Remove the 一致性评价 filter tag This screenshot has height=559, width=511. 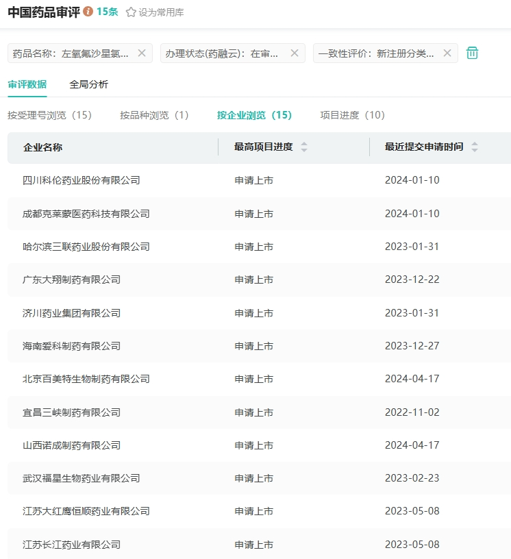pyautogui.click(x=447, y=53)
